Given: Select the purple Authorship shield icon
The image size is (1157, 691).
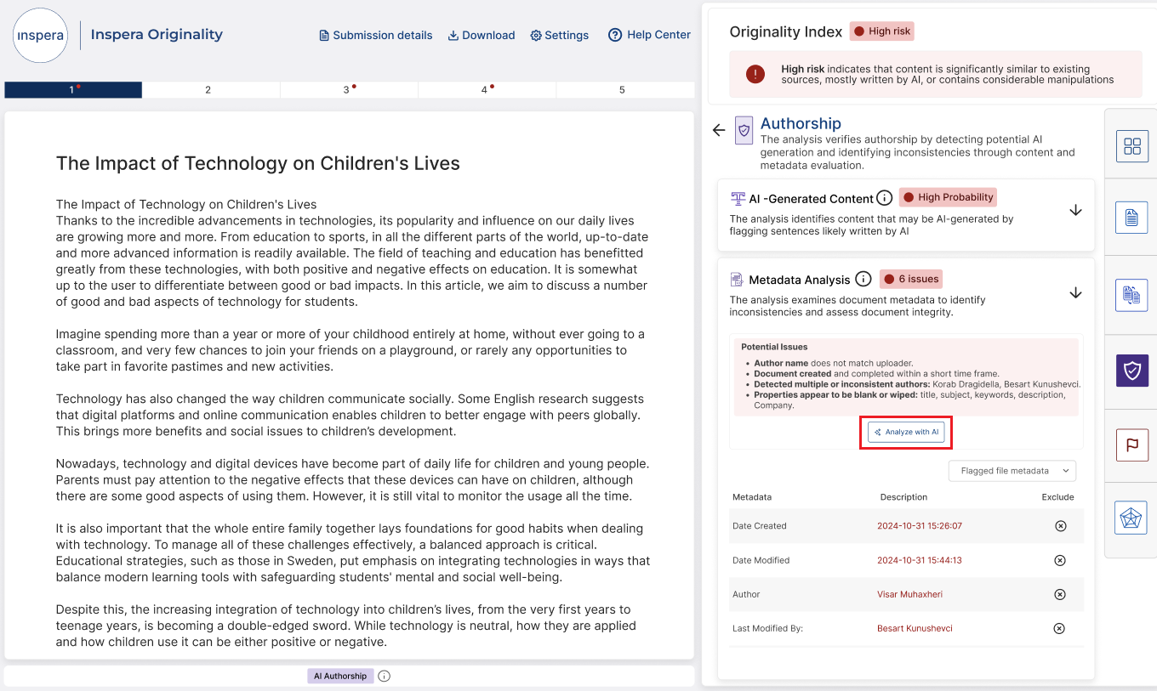Looking at the screenshot, I should pyautogui.click(x=1131, y=371).
